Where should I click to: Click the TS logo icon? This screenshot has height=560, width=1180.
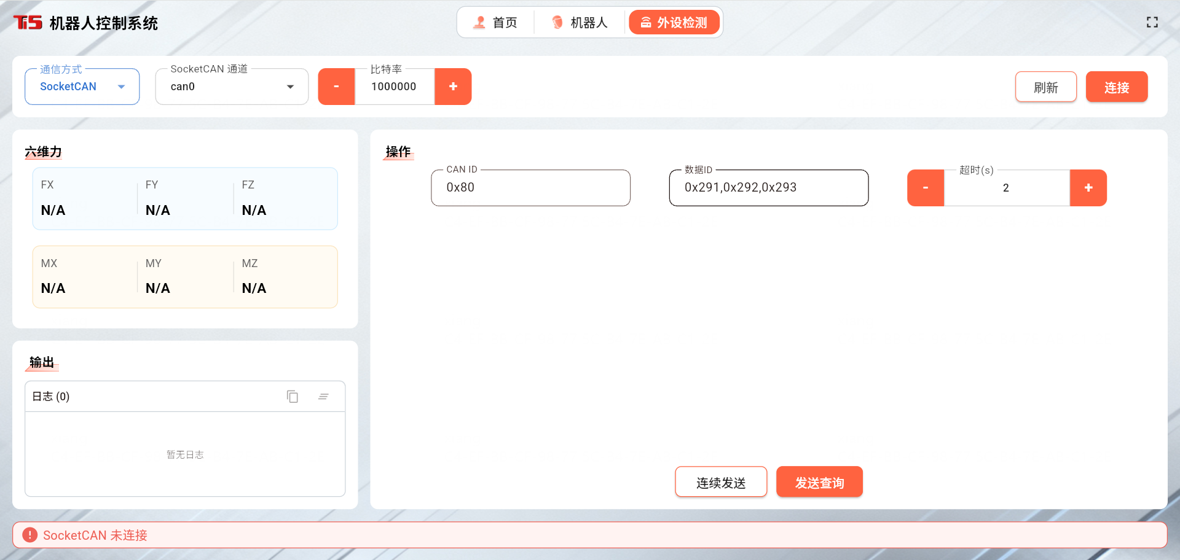[28, 23]
